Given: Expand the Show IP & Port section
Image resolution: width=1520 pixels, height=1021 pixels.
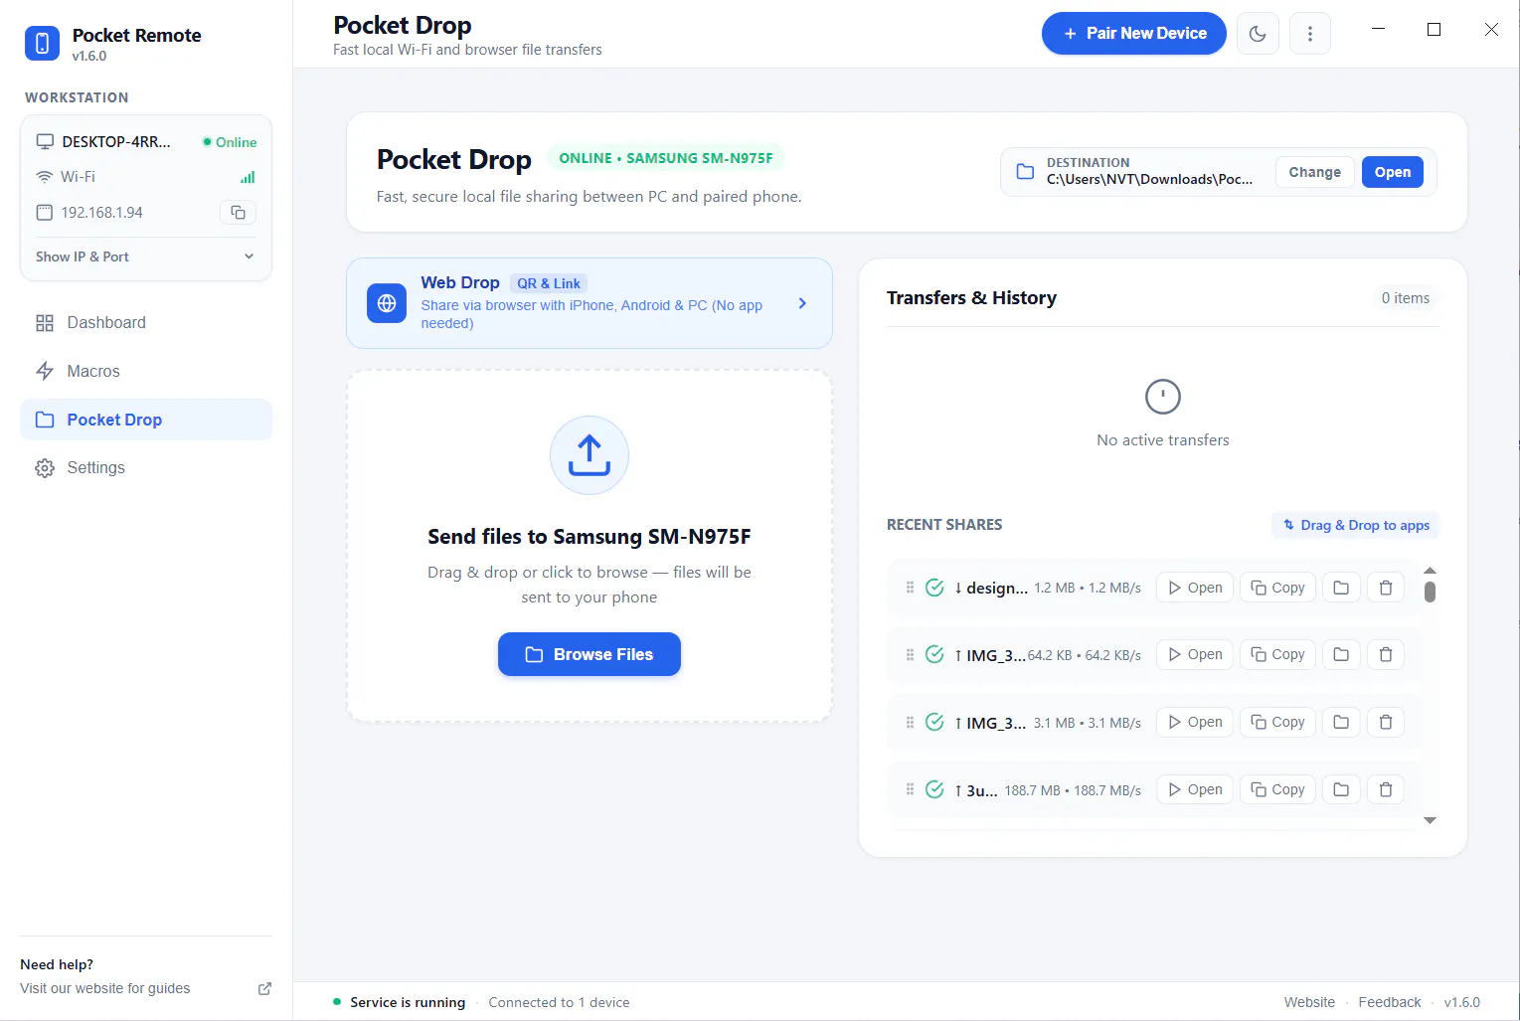Looking at the screenshot, I should click(x=145, y=256).
